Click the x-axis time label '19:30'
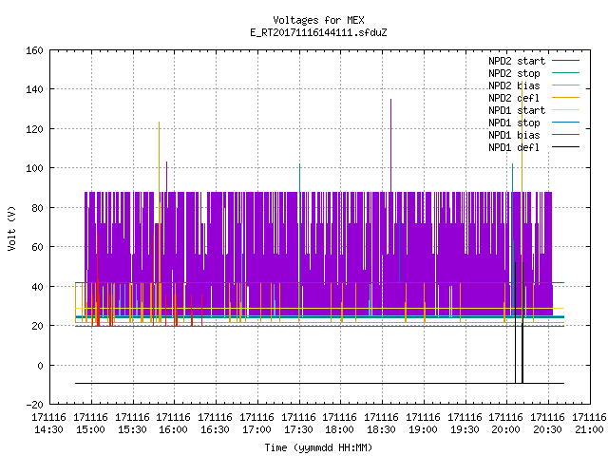Screen dimensions: 608x456 click(465, 430)
